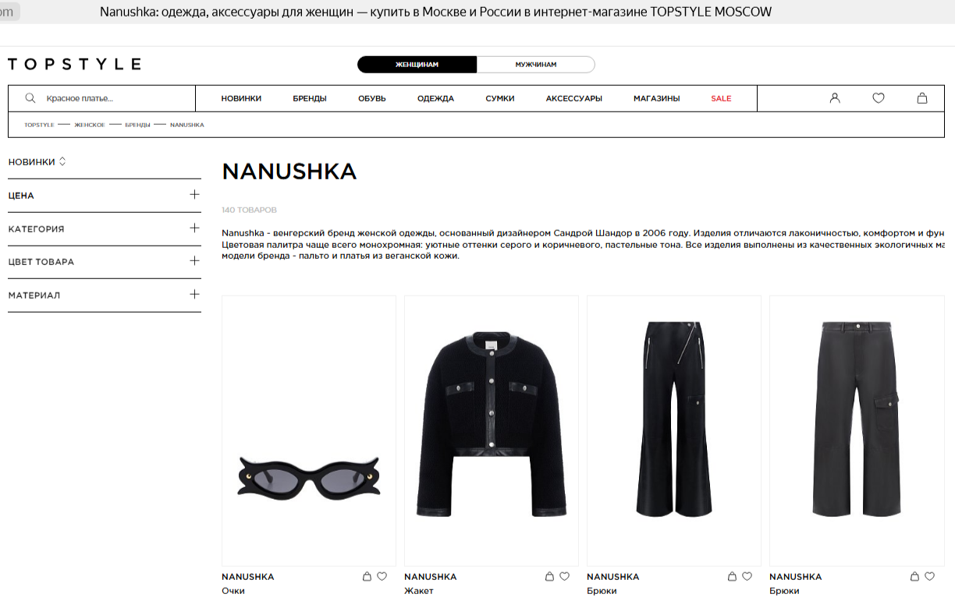Open the wishlist heart icon in header
The width and height of the screenshot is (955, 601).
(x=879, y=98)
